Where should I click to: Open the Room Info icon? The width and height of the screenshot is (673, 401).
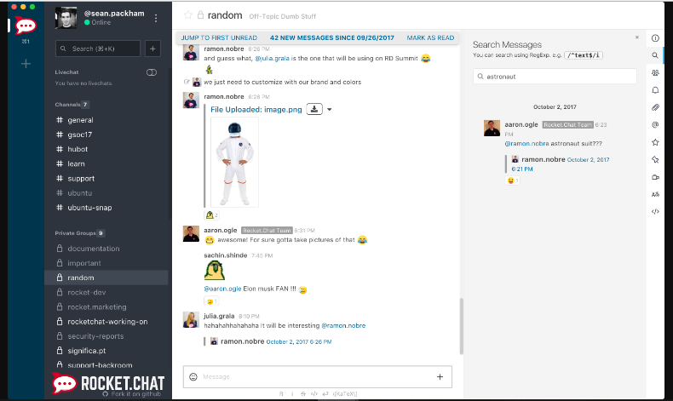click(654, 38)
